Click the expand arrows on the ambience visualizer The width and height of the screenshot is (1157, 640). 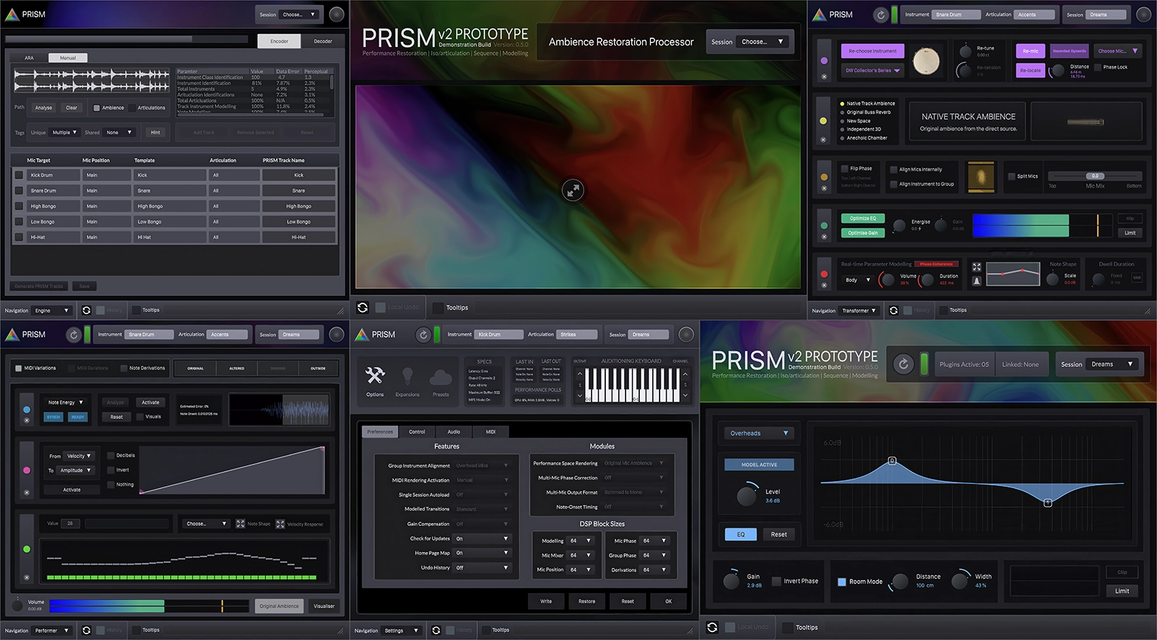point(573,191)
